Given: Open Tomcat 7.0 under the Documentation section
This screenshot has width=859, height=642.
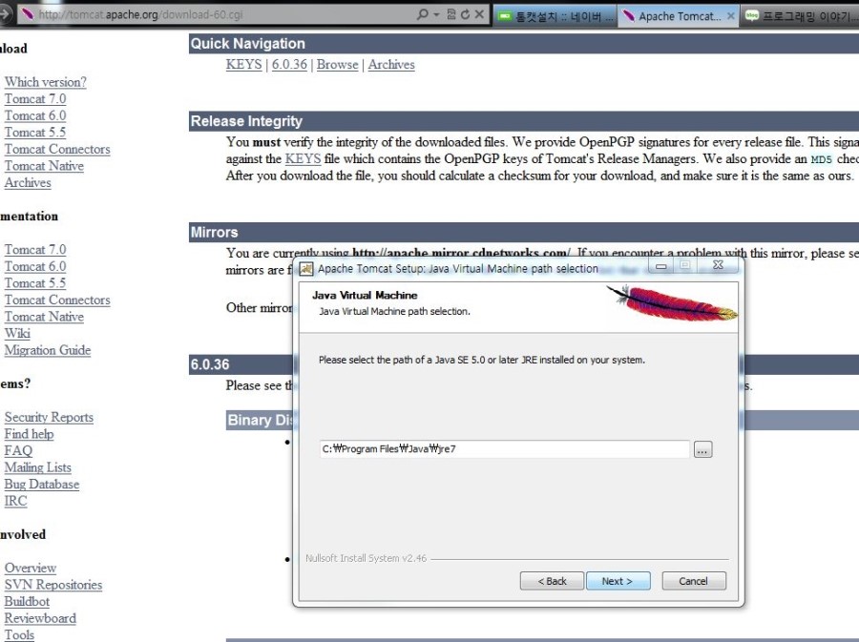Looking at the screenshot, I should coord(35,250).
